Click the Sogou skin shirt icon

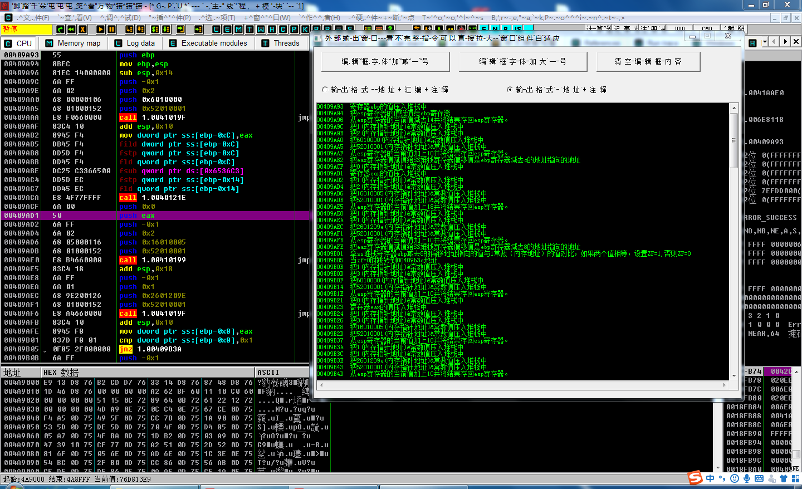click(784, 478)
